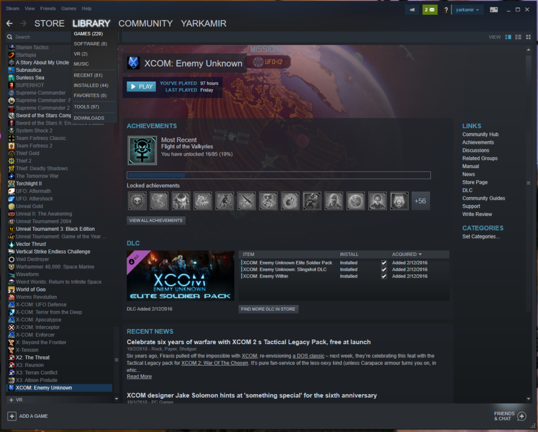Open the Steam menu
Viewport: 538px width, 432px height.
(13, 8)
